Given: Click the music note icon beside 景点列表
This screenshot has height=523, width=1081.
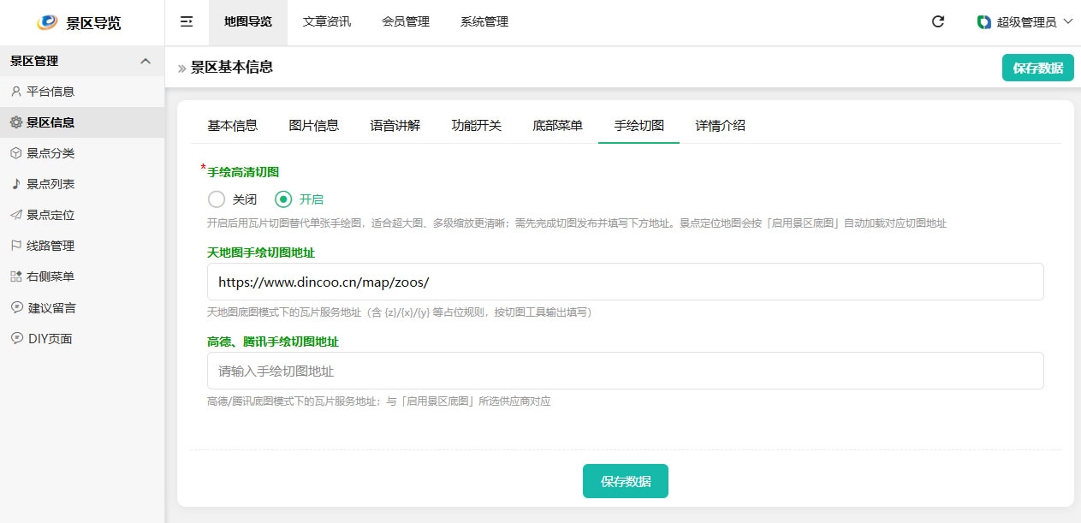Looking at the screenshot, I should click(x=16, y=184).
